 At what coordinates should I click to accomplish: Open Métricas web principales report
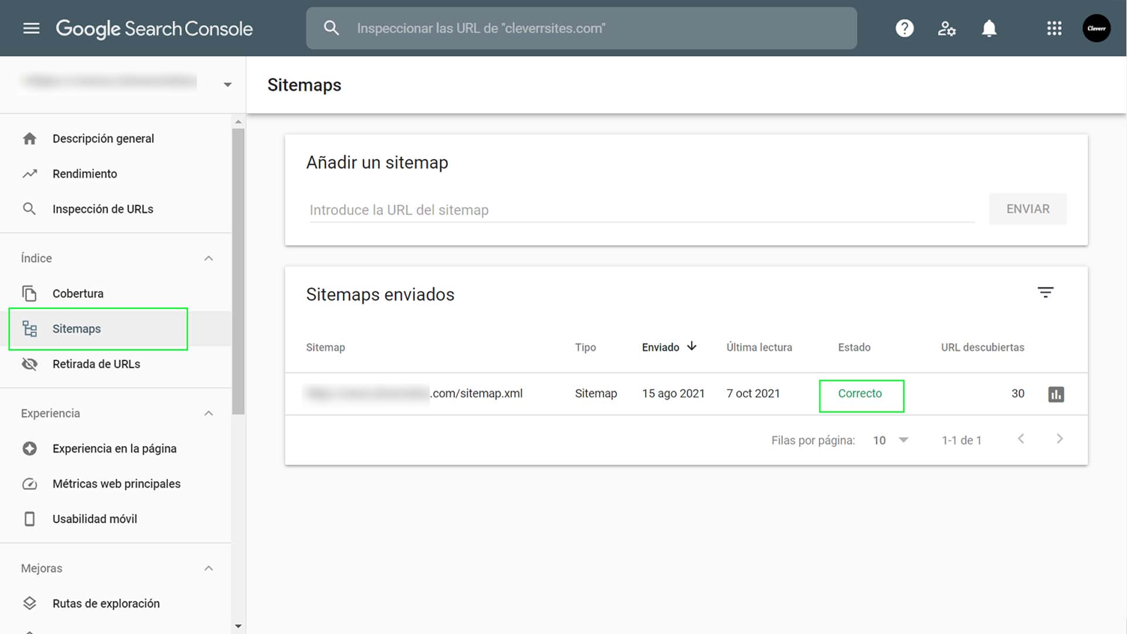[116, 484]
